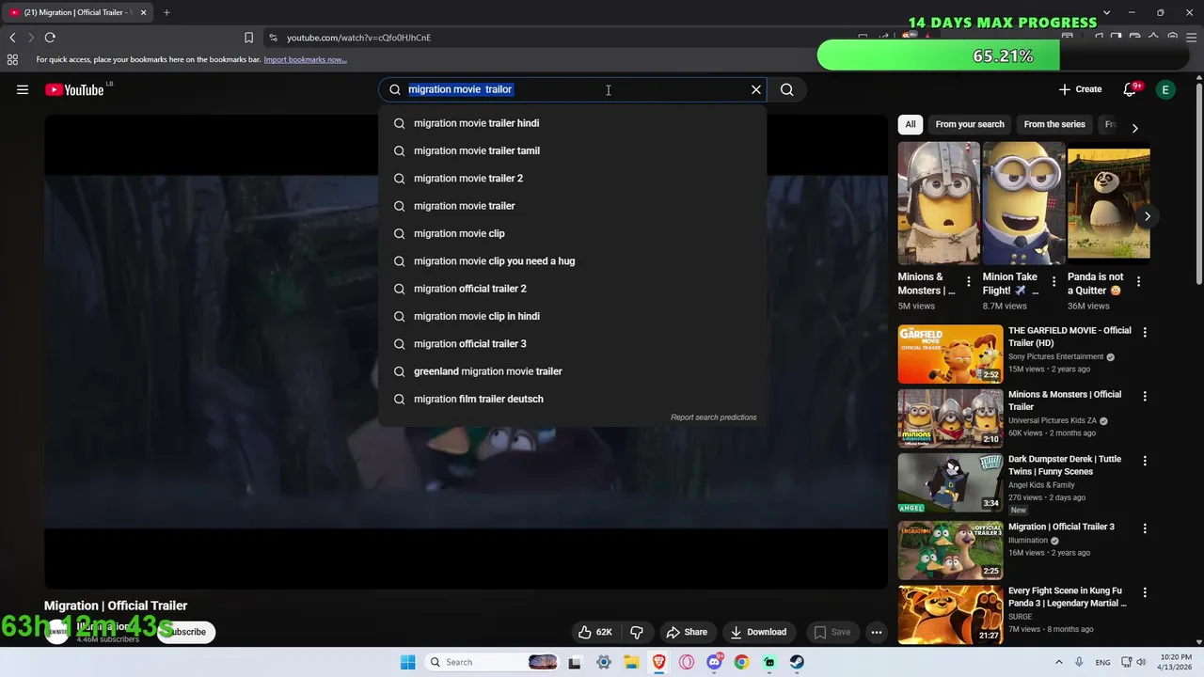Open 'Every Fight Scene in Kung Fu Panda 3'
This screenshot has height=677, width=1204.
pyautogui.click(x=1067, y=597)
